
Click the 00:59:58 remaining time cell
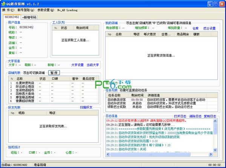coord(137,100)
